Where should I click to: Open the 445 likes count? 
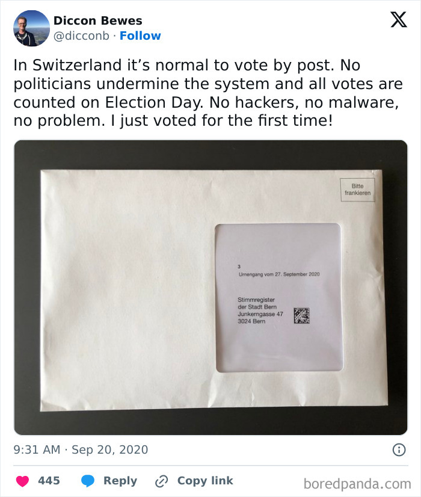pos(49,481)
